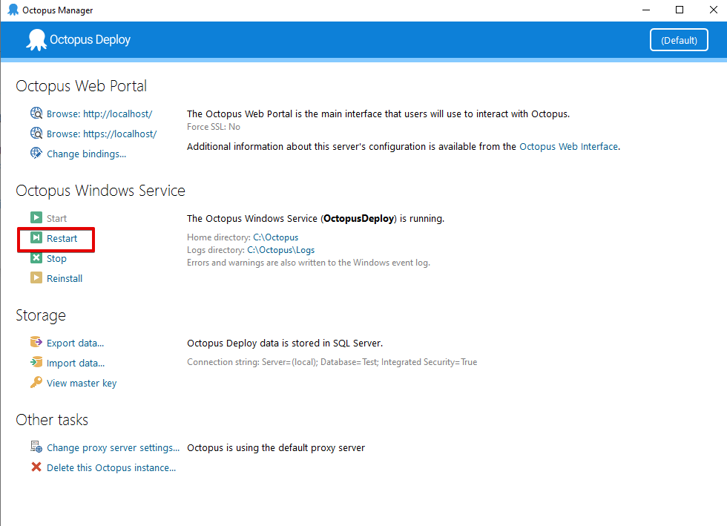Click 'Octopus Deploy data is stored in SQL Server'
This screenshot has width=727, height=526.
pos(285,343)
